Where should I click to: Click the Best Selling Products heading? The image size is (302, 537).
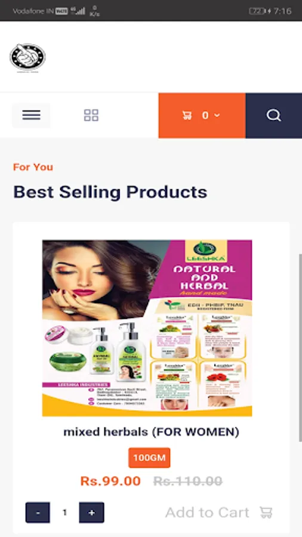110,192
